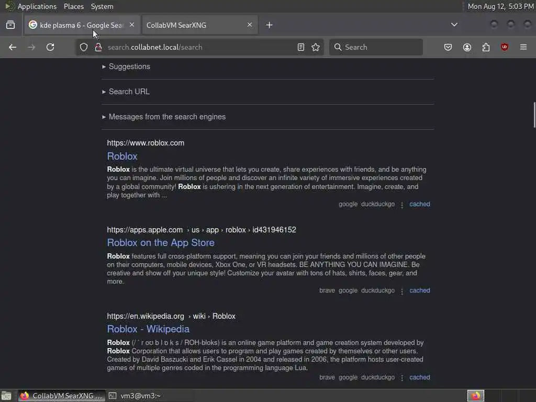Open the Applications menu
The height and width of the screenshot is (402, 536).
pyautogui.click(x=37, y=6)
